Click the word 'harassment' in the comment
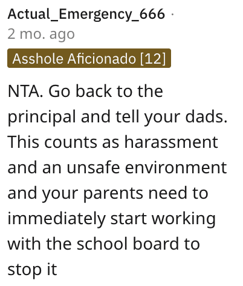 coord(171,142)
